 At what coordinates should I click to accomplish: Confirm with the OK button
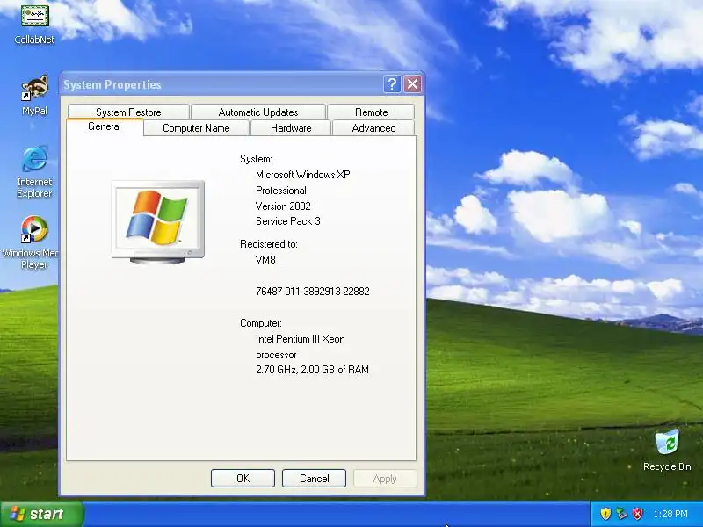(243, 478)
